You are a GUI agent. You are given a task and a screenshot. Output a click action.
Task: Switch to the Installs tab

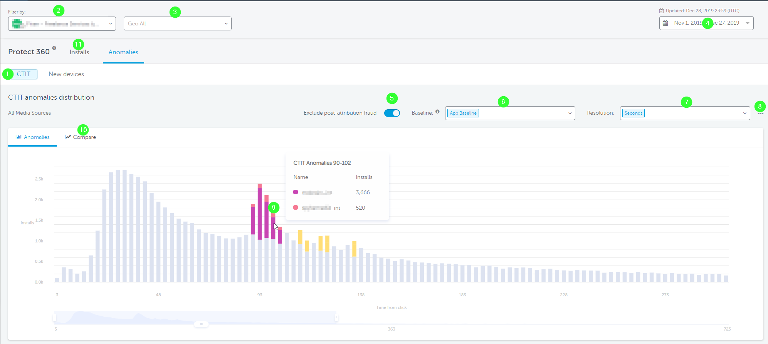79,52
